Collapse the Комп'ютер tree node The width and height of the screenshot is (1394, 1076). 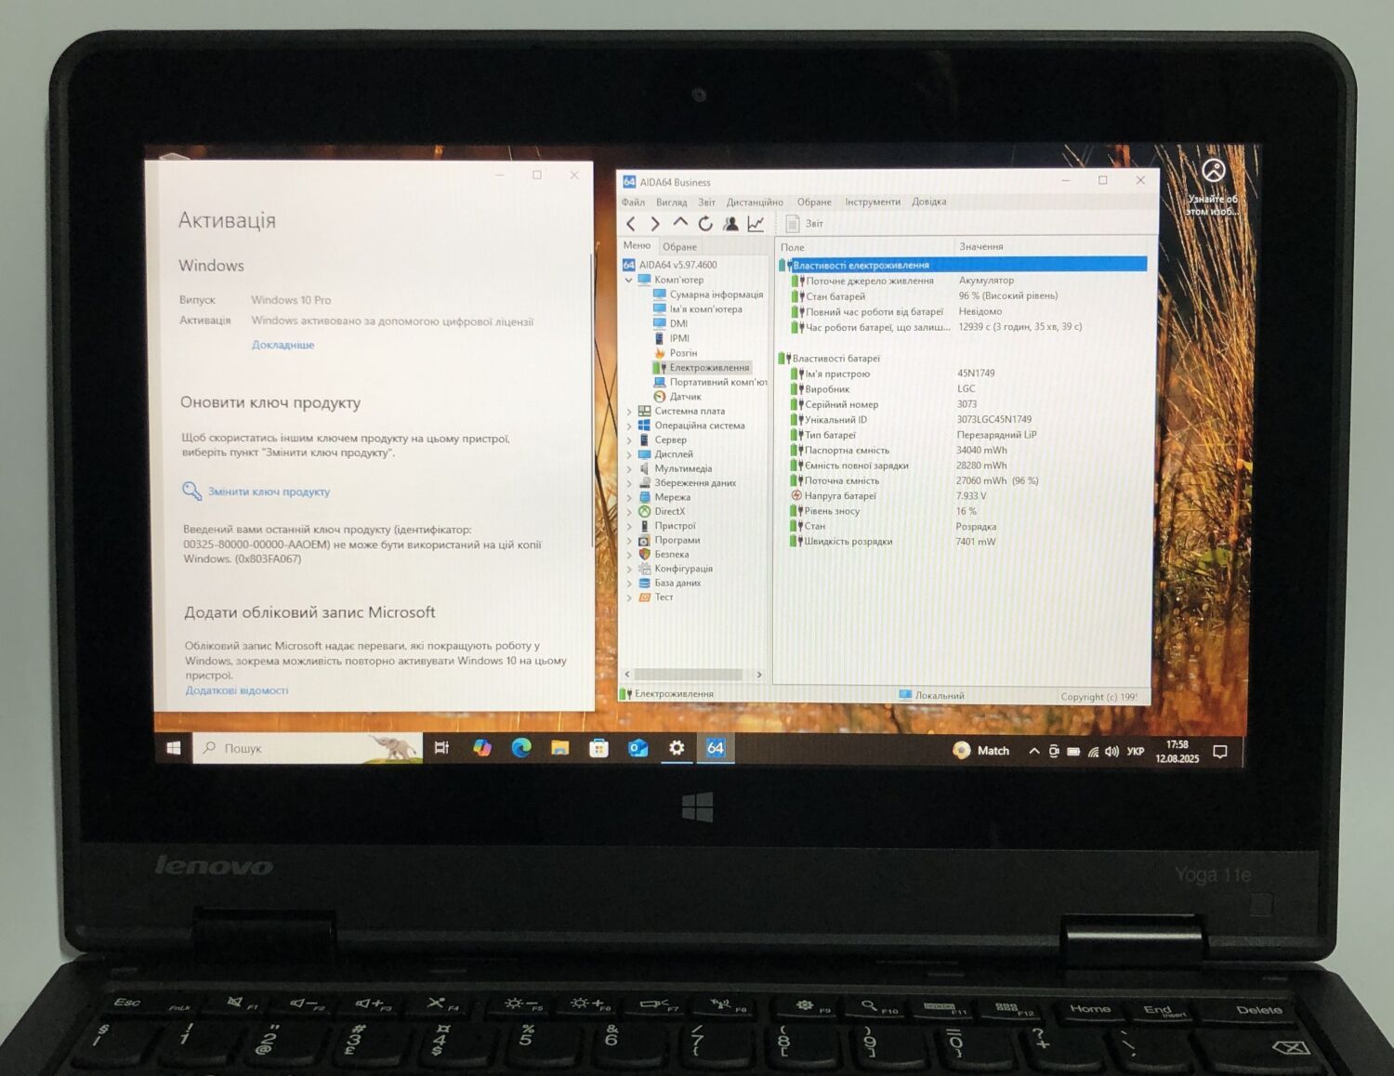click(629, 280)
